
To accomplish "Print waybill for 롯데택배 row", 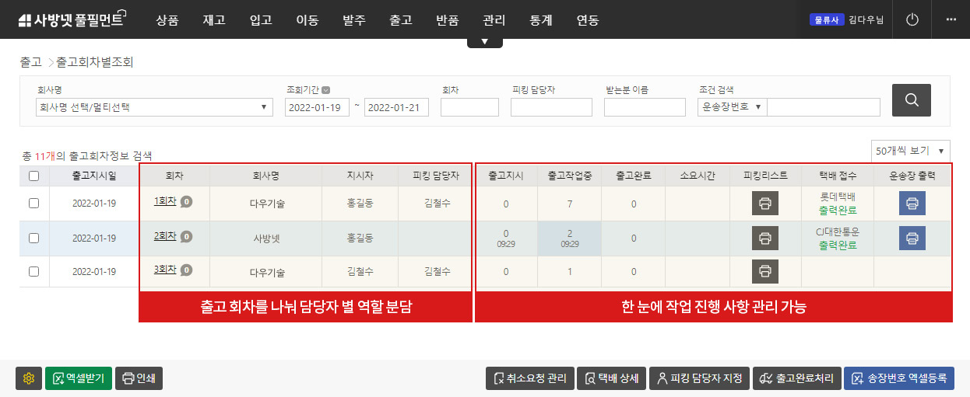I will tap(912, 204).
